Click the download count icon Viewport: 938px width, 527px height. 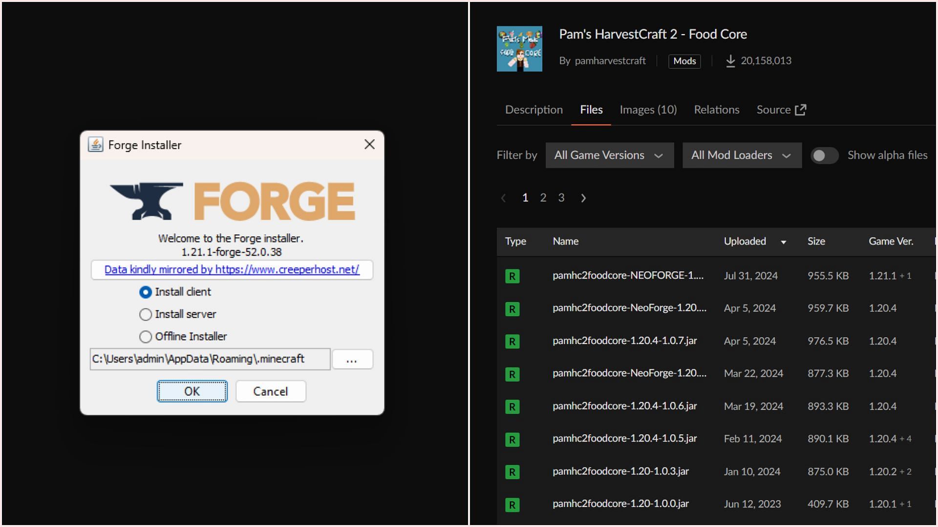coord(730,61)
